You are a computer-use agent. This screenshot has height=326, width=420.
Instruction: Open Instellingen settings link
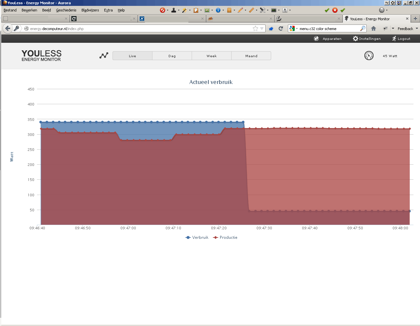tap(367, 39)
